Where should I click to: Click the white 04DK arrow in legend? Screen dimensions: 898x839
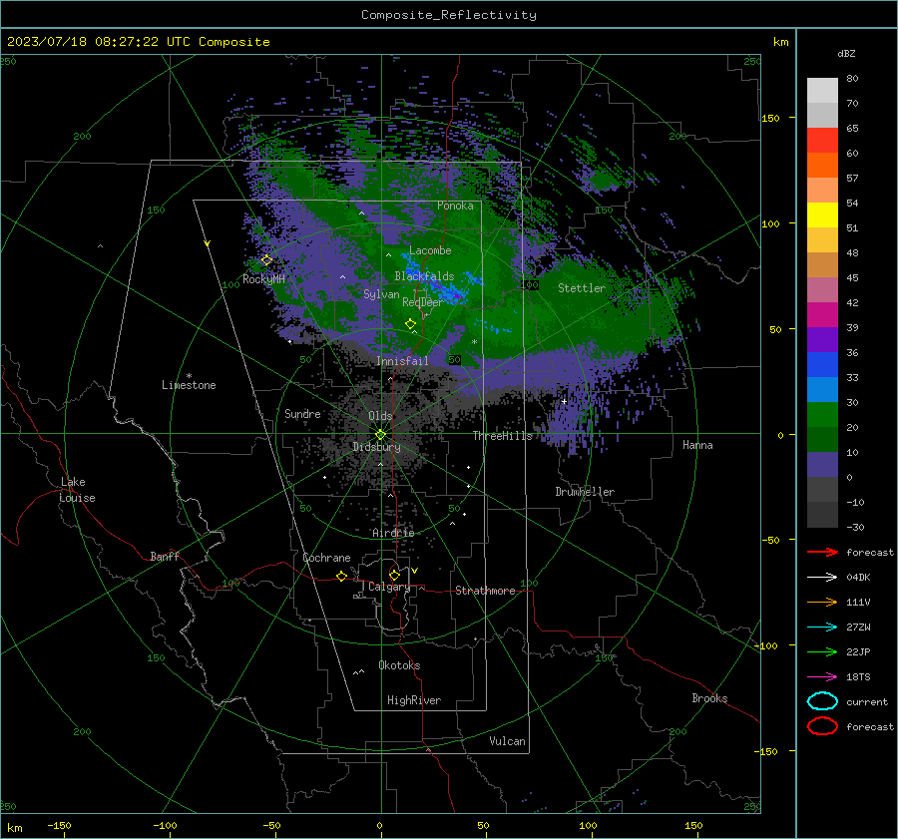click(x=822, y=577)
